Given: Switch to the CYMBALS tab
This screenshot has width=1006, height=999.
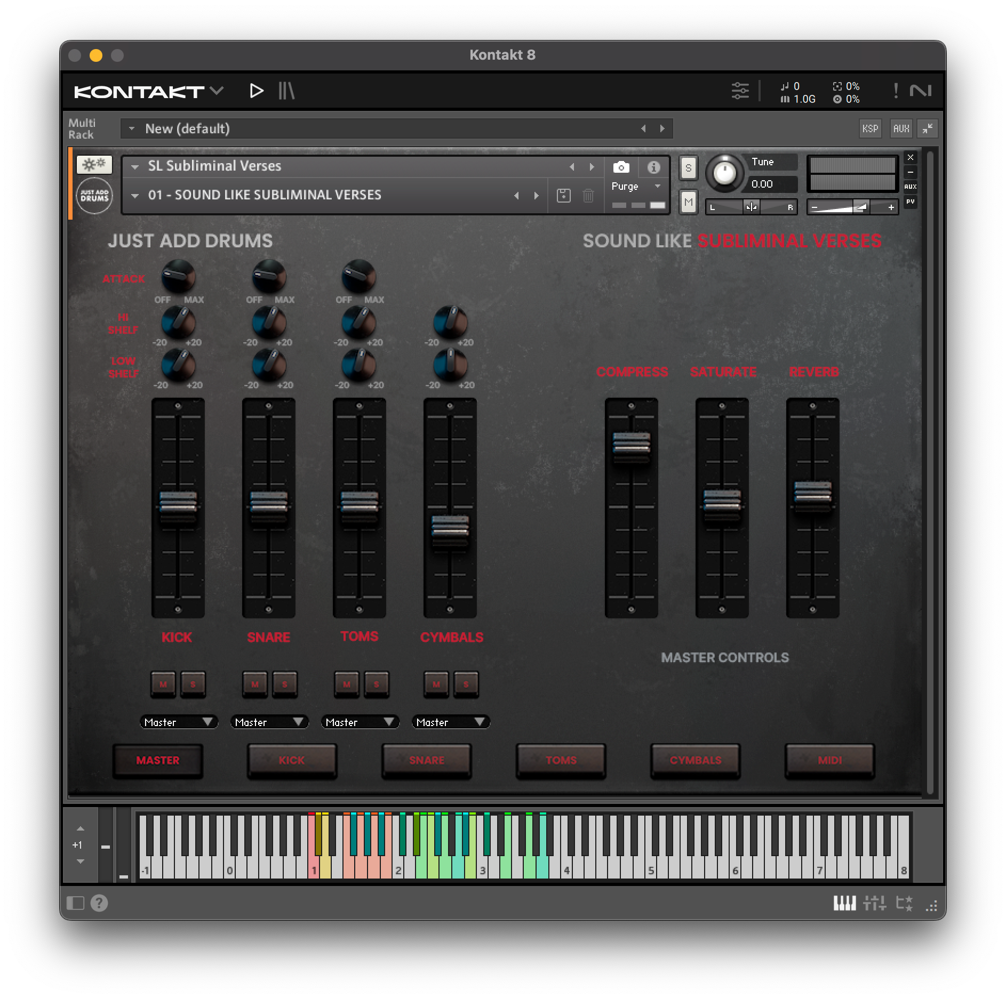Looking at the screenshot, I should click(696, 760).
